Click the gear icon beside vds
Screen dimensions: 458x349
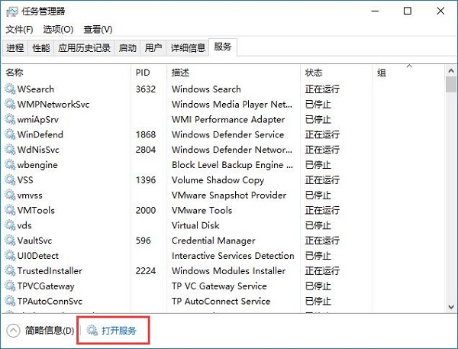pos(10,225)
